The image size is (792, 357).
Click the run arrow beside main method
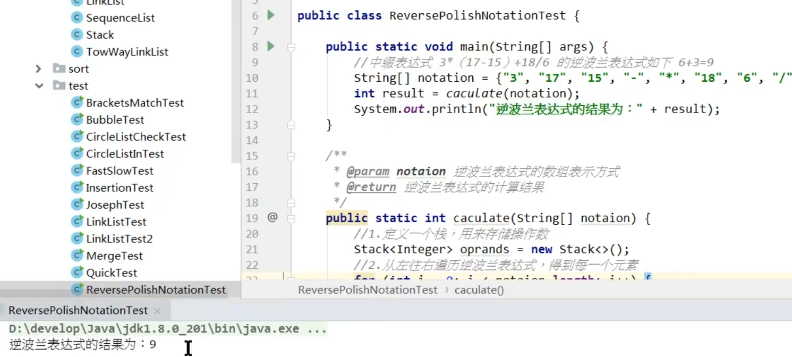coord(271,47)
